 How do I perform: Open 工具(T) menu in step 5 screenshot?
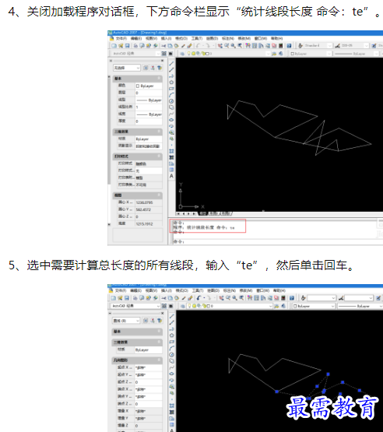pos(198,290)
